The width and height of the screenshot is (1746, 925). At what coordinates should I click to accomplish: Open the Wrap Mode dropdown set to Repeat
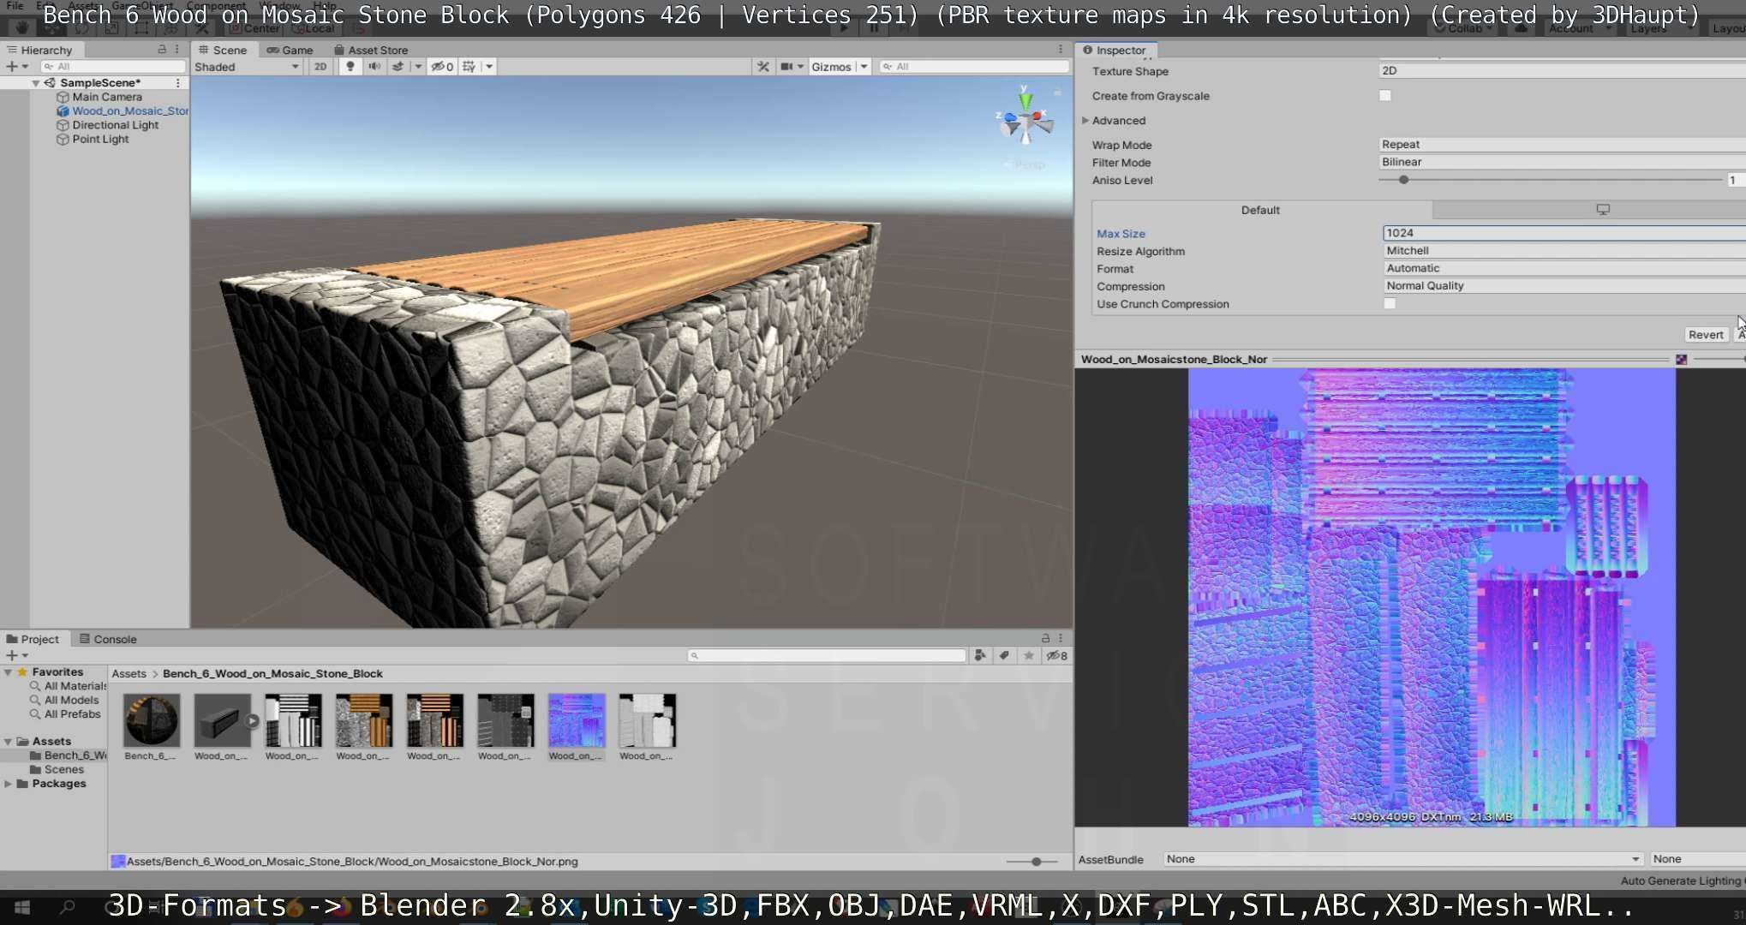pyautogui.click(x=1562, y=145)
